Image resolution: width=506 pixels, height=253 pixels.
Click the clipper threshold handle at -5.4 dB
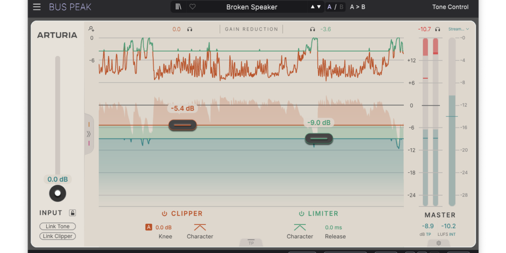pos(182,125)
